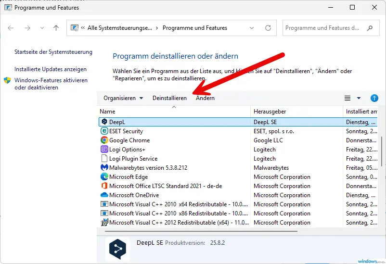386x264 pixels.
Task: Click the Microsoft OneDrive cloud icon
Action: coord(104,195)
